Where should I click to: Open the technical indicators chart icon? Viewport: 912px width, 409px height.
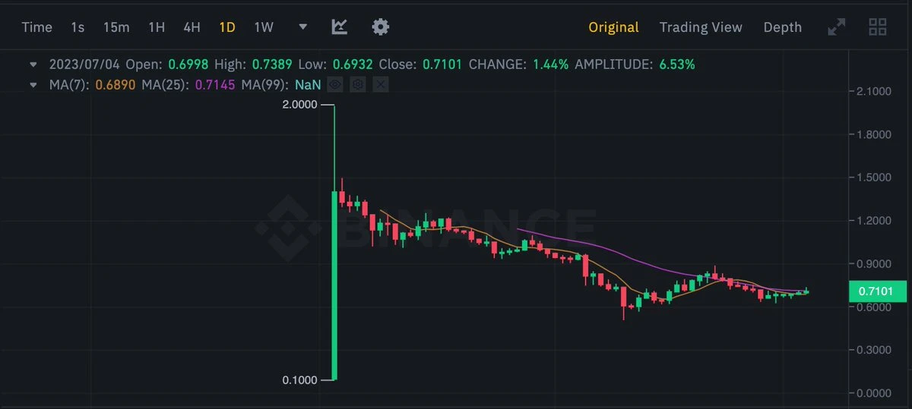click(x=340, y=27)
